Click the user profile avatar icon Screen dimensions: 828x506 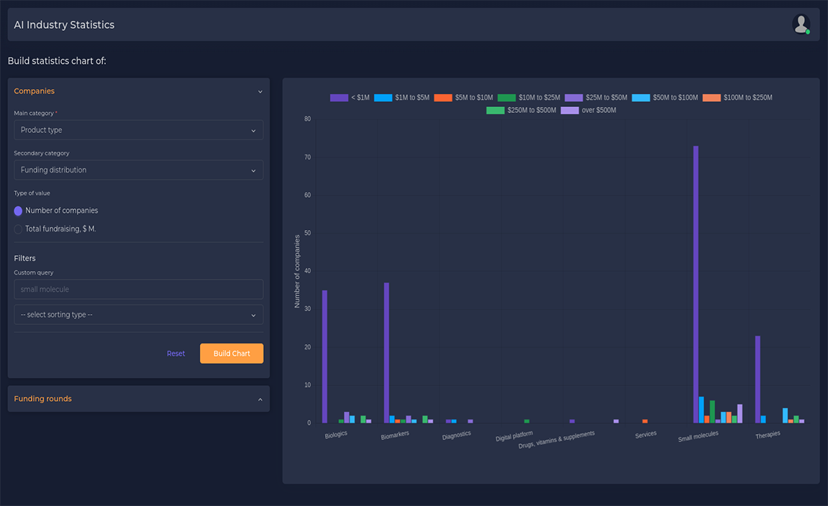[x=801, y=24]
